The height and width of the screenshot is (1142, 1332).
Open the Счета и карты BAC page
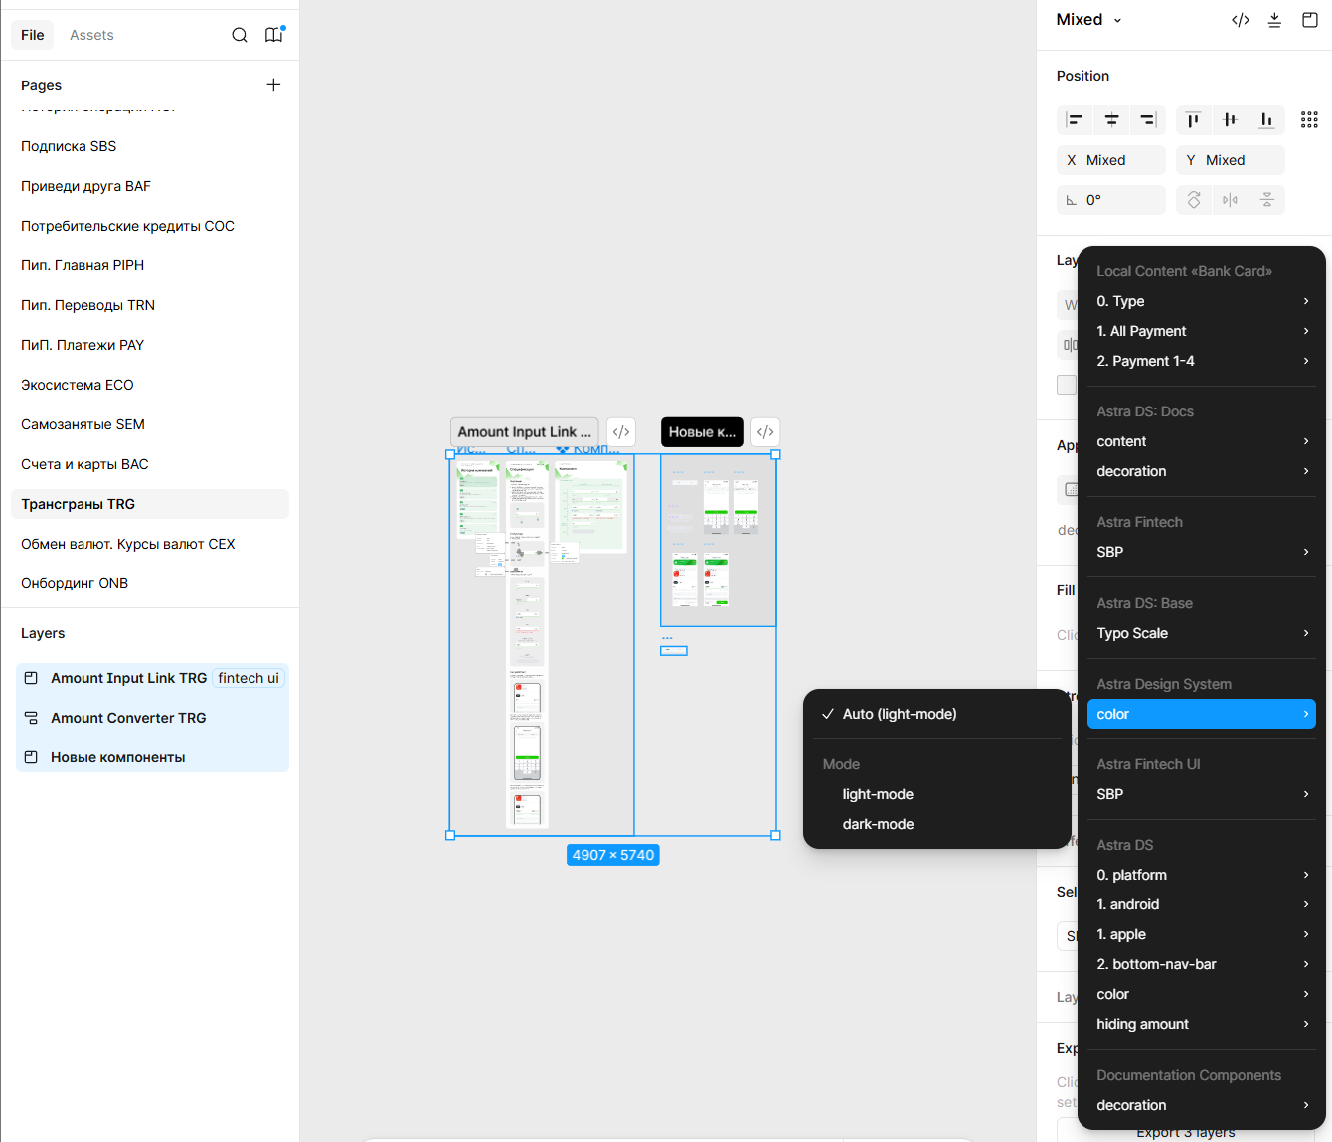click(x=150, y=464)
